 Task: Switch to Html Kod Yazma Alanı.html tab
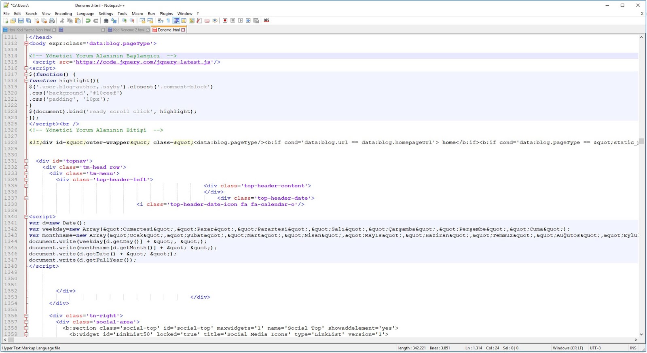click(x=29, y=30)
